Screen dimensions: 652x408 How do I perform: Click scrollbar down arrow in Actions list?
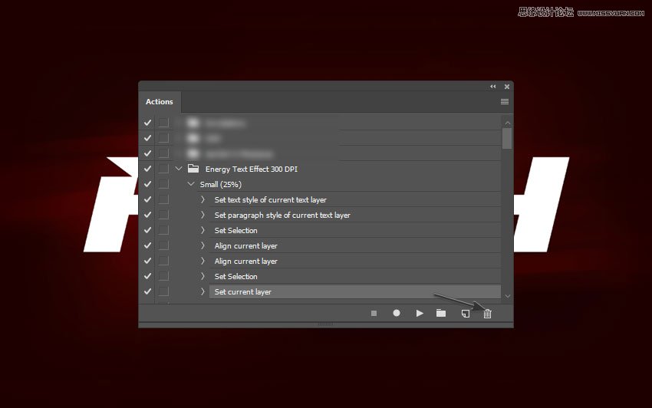(x=507, y=295)
